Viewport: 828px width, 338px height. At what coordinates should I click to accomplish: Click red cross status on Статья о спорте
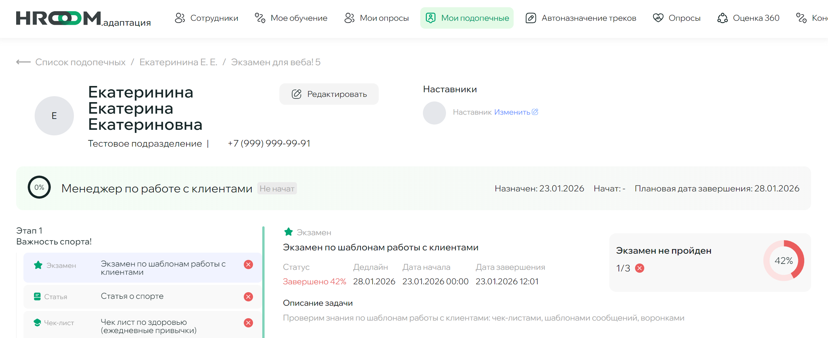coord(248,297)
